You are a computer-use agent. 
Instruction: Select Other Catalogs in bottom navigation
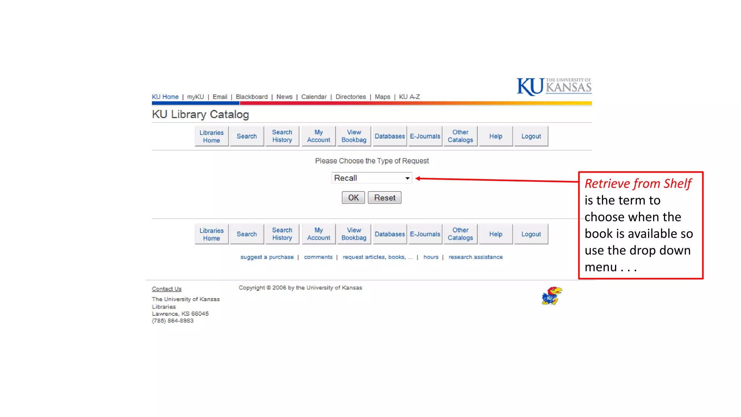[460, 234]
